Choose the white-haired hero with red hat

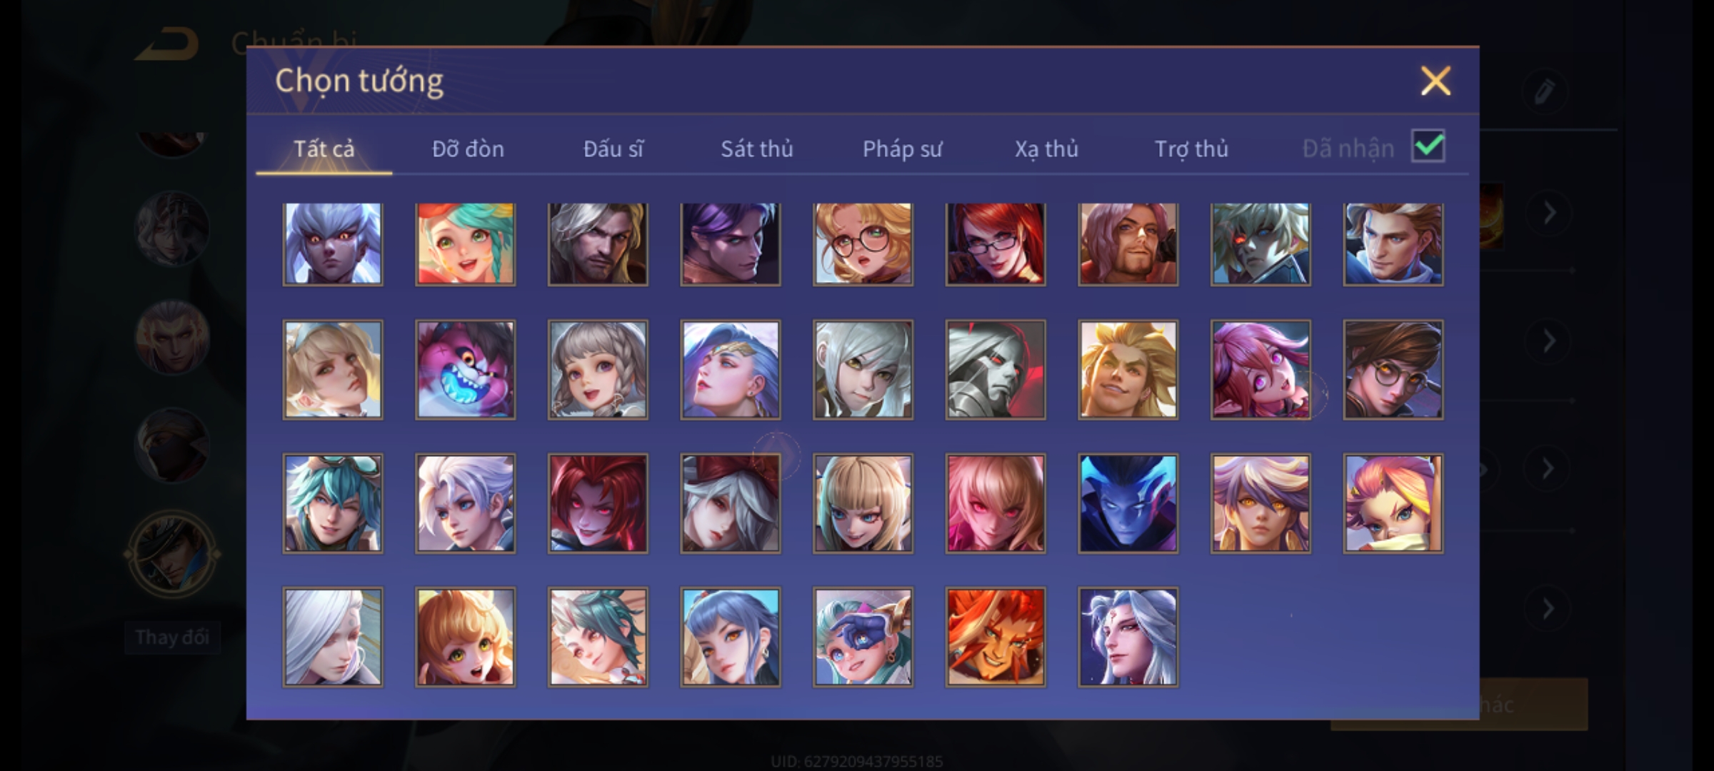(730, 503)
